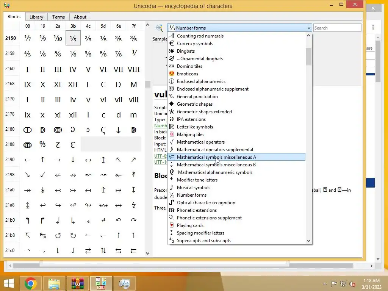Open the About tab
The height and width of the screenshot is (291, 388).
point(80,17)
